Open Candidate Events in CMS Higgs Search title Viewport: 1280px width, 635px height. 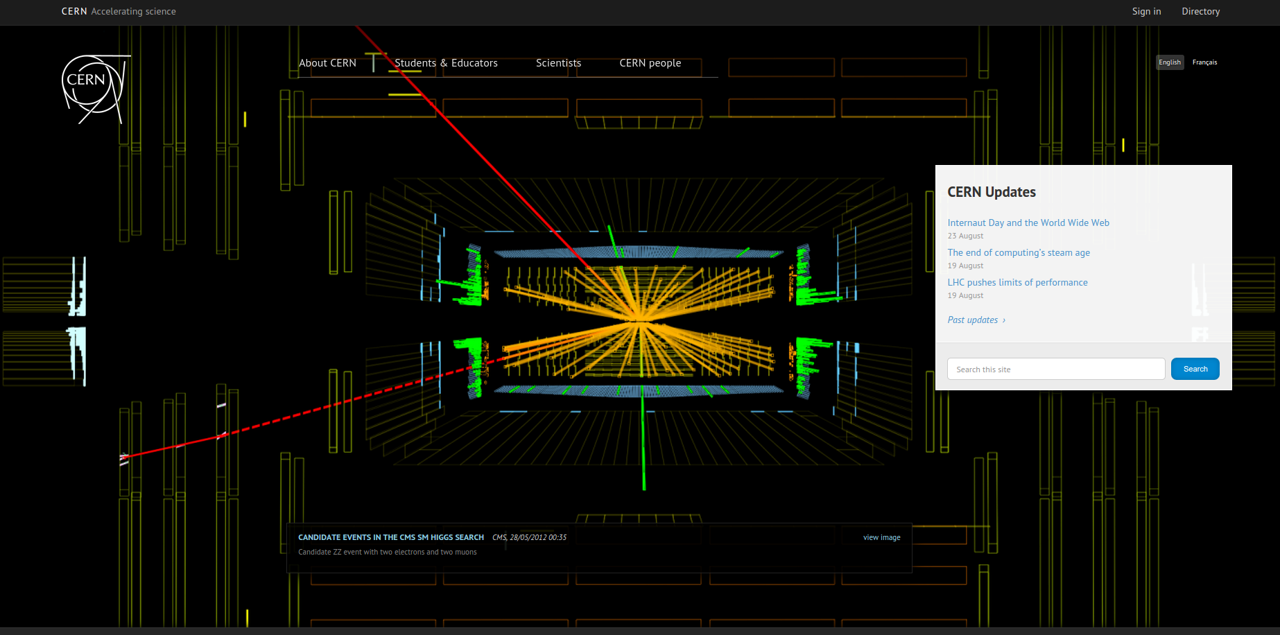click(390, 537)
